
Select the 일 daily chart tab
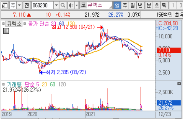pyautogui.click(x=117, y=5)
